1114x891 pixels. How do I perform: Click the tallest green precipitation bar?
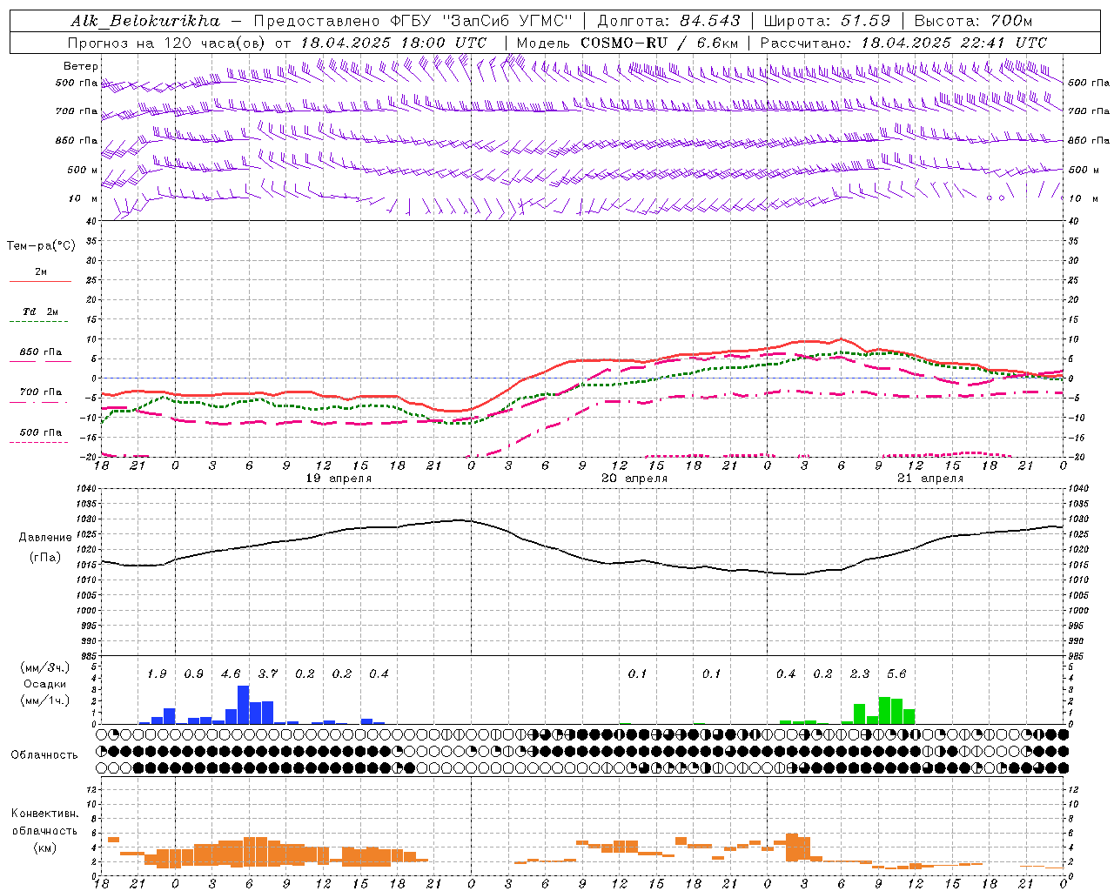pyautogui.click(x=884, y=710)
